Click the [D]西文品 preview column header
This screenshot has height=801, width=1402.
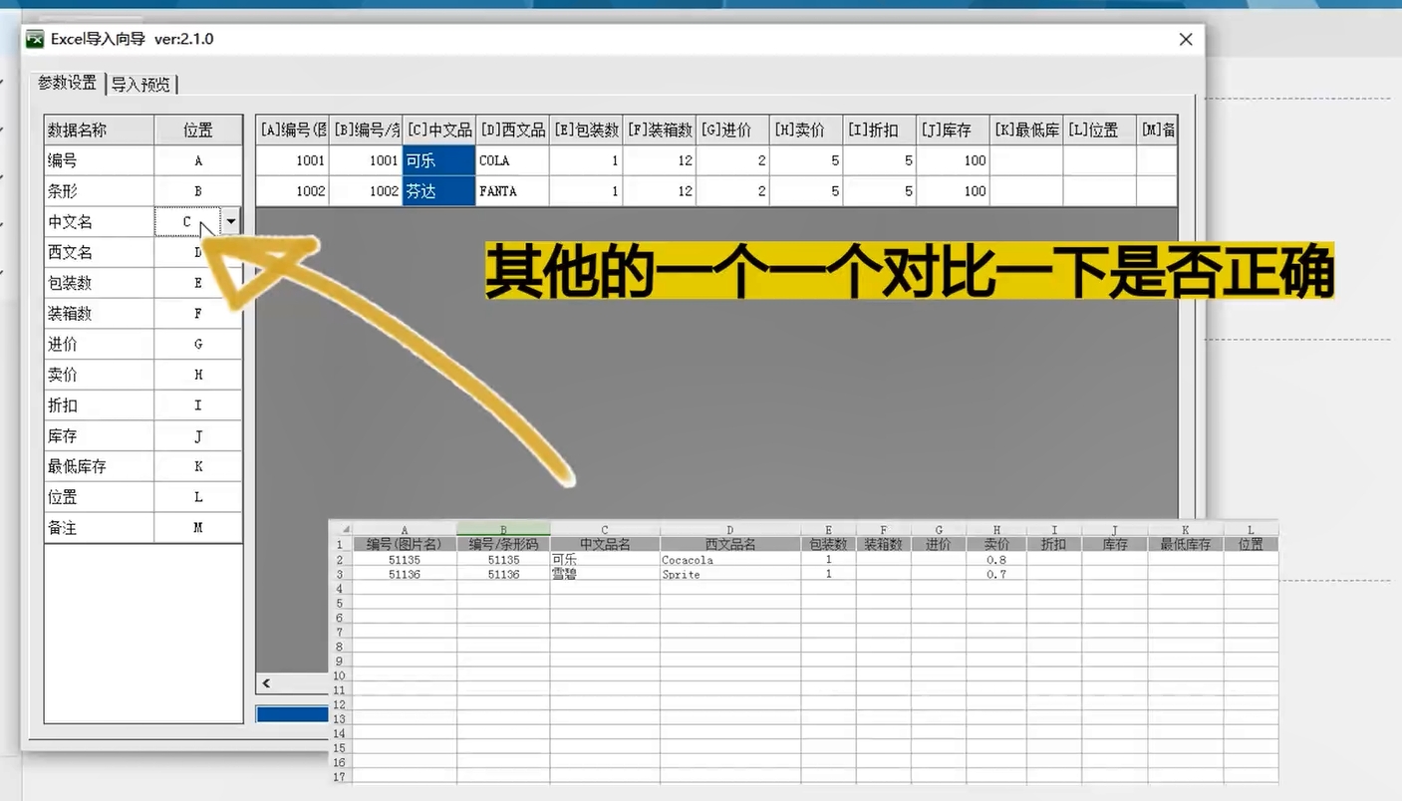[x=512, y=130]
